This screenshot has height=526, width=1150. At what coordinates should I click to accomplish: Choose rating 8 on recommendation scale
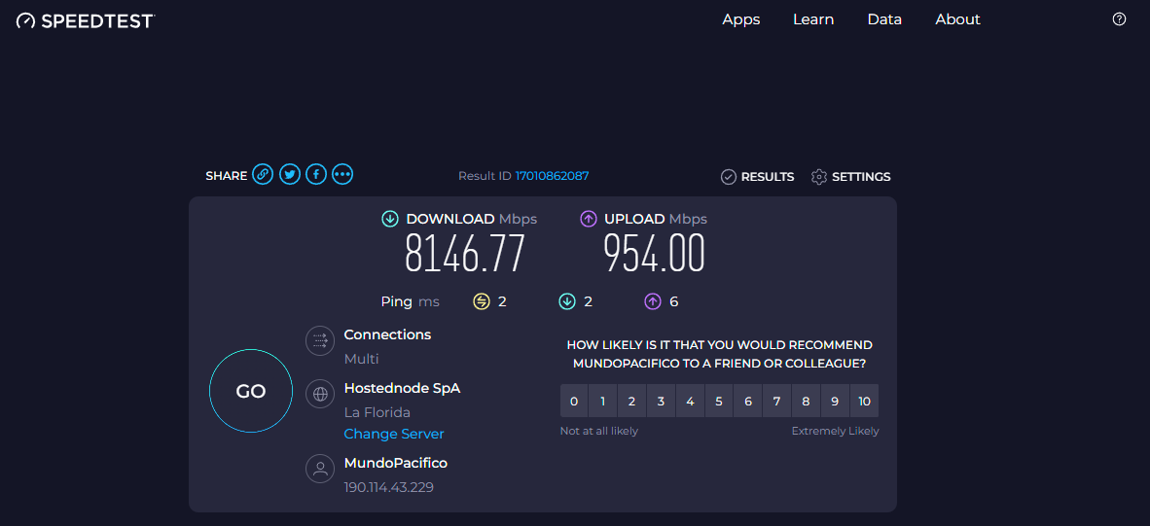pyautogui.click(x=806, y=401)
